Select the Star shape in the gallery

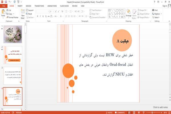[x=122, y=17]
